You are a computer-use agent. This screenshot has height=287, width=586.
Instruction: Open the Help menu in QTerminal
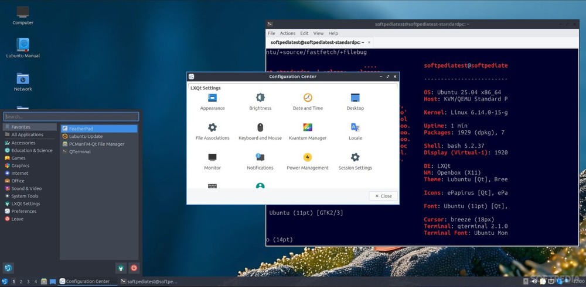[x=333, y=33]
